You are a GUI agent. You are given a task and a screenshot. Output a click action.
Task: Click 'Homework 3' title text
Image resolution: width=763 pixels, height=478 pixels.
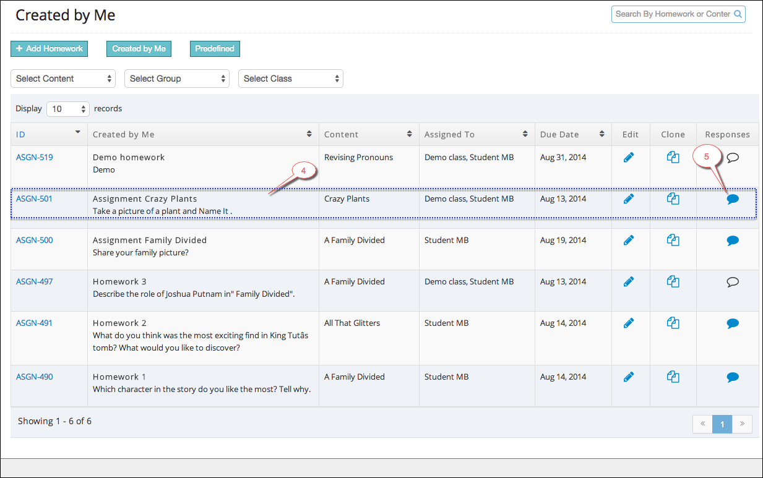pos(119,281)
